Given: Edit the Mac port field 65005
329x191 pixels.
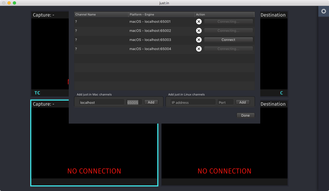Looking at the screenshot, I should tap(134, 102).
